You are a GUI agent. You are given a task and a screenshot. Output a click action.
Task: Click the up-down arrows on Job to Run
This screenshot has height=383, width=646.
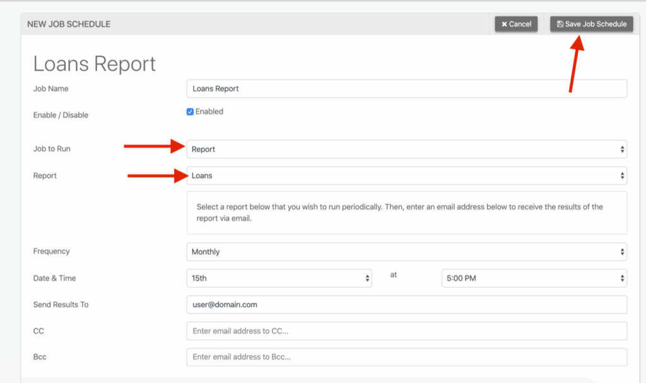pos(622,149)
